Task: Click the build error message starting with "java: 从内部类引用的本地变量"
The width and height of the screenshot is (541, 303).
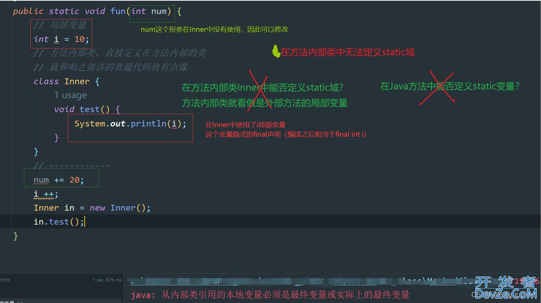Action: [270, 295]
